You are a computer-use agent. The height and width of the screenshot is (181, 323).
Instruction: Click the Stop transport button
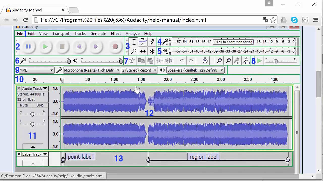tap(62, 47)
